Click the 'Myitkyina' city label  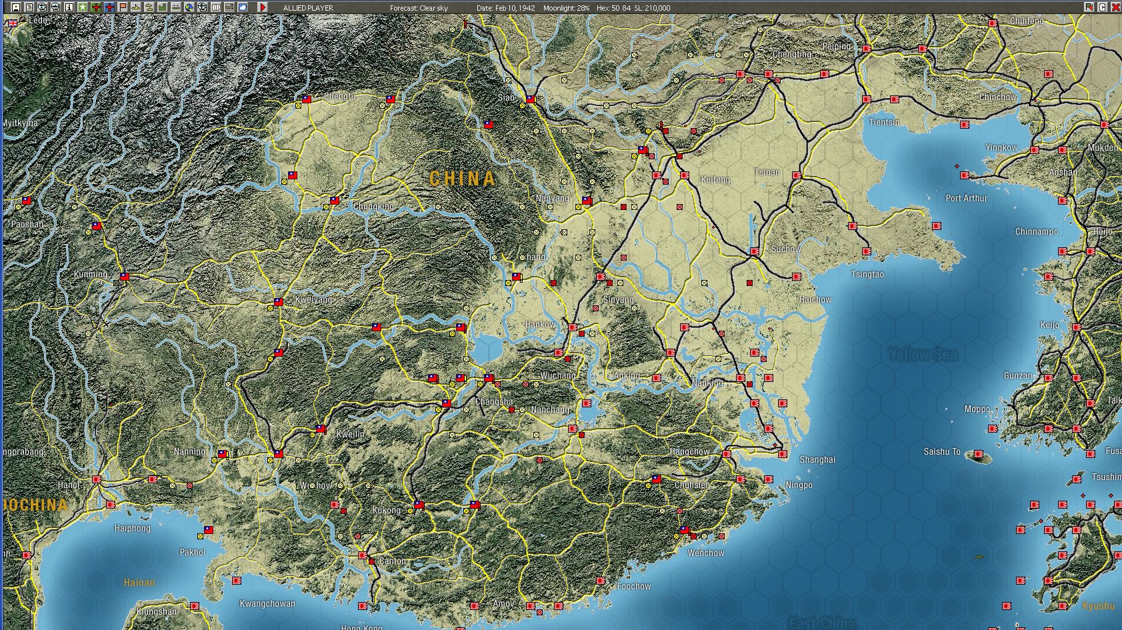coord(20,123)
